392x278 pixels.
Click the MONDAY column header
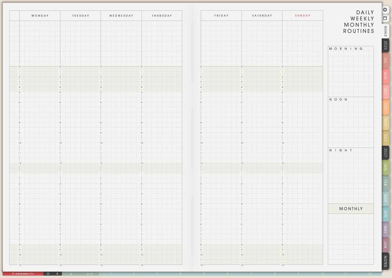pyautogui.click(x=40, y=16)
